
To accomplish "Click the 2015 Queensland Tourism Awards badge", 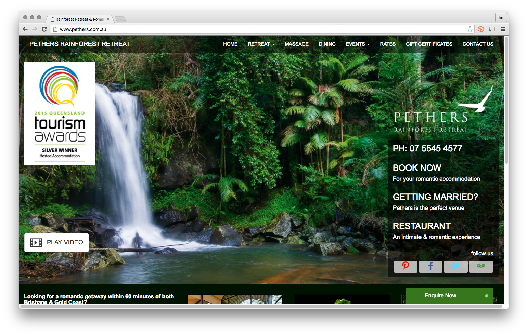I will pos(60,113).
